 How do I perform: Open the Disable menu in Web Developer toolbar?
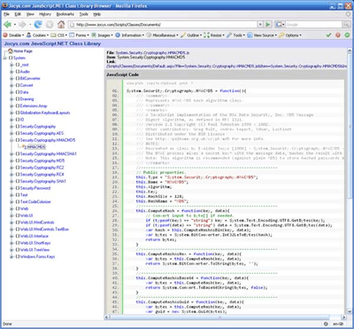coord(13,35)
